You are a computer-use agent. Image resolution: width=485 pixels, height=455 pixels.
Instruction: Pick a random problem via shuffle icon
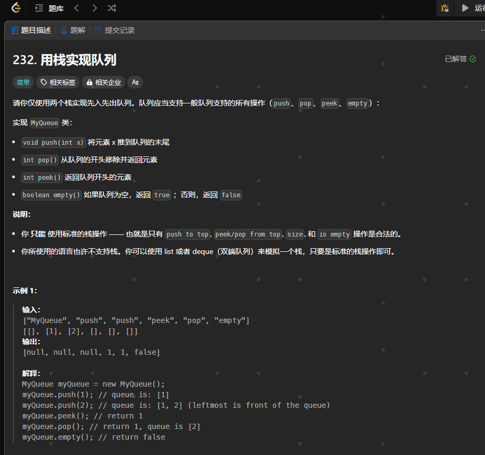tap(112, 8)
